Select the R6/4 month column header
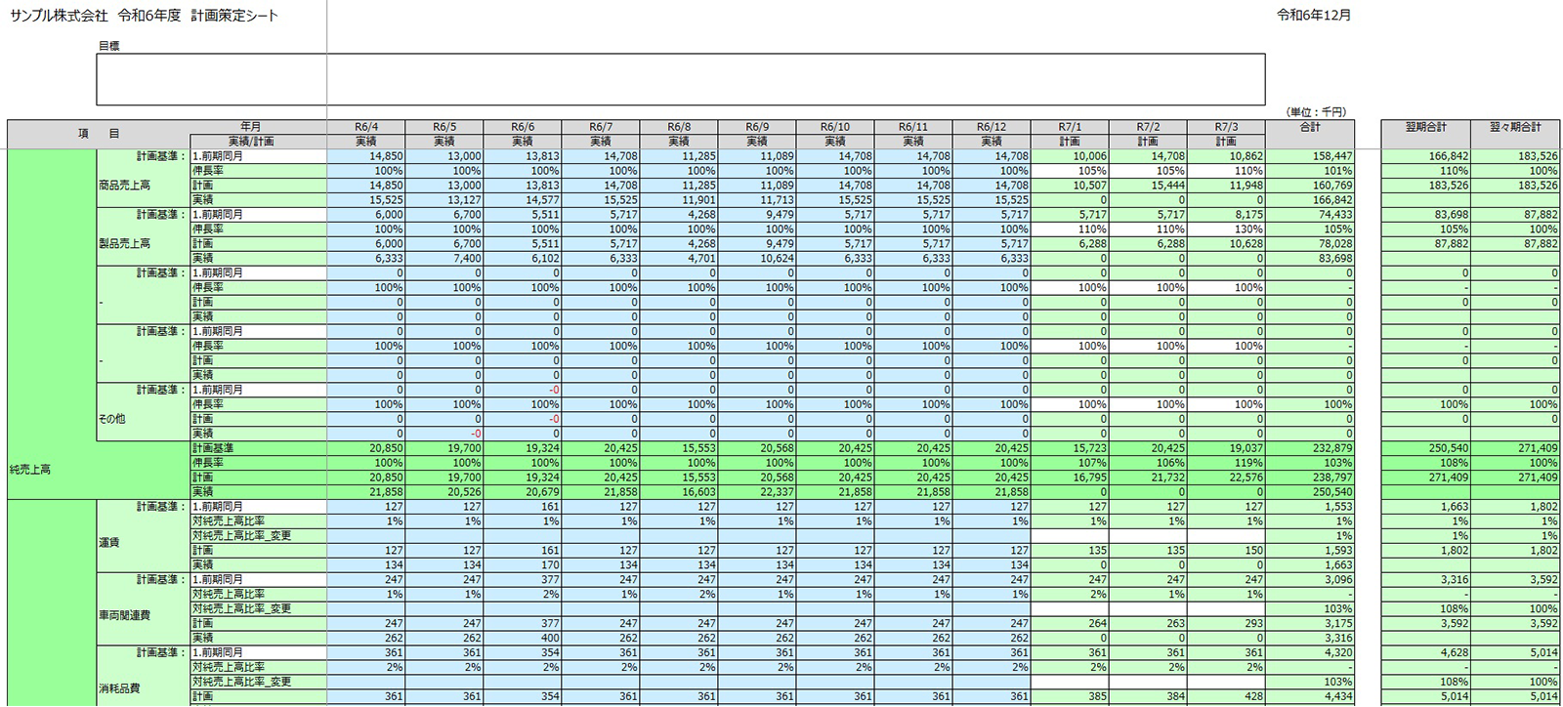The width and height of the screenshot is (1563, 707). point(366,127)
